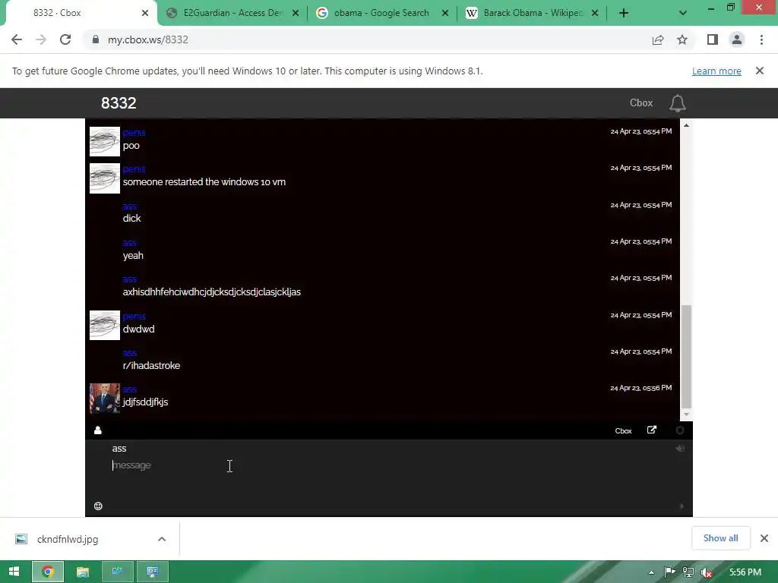Switch to Barack Obama Wikipedia tab
Viewport: 778px width, 583px height.
coord(531,13)
